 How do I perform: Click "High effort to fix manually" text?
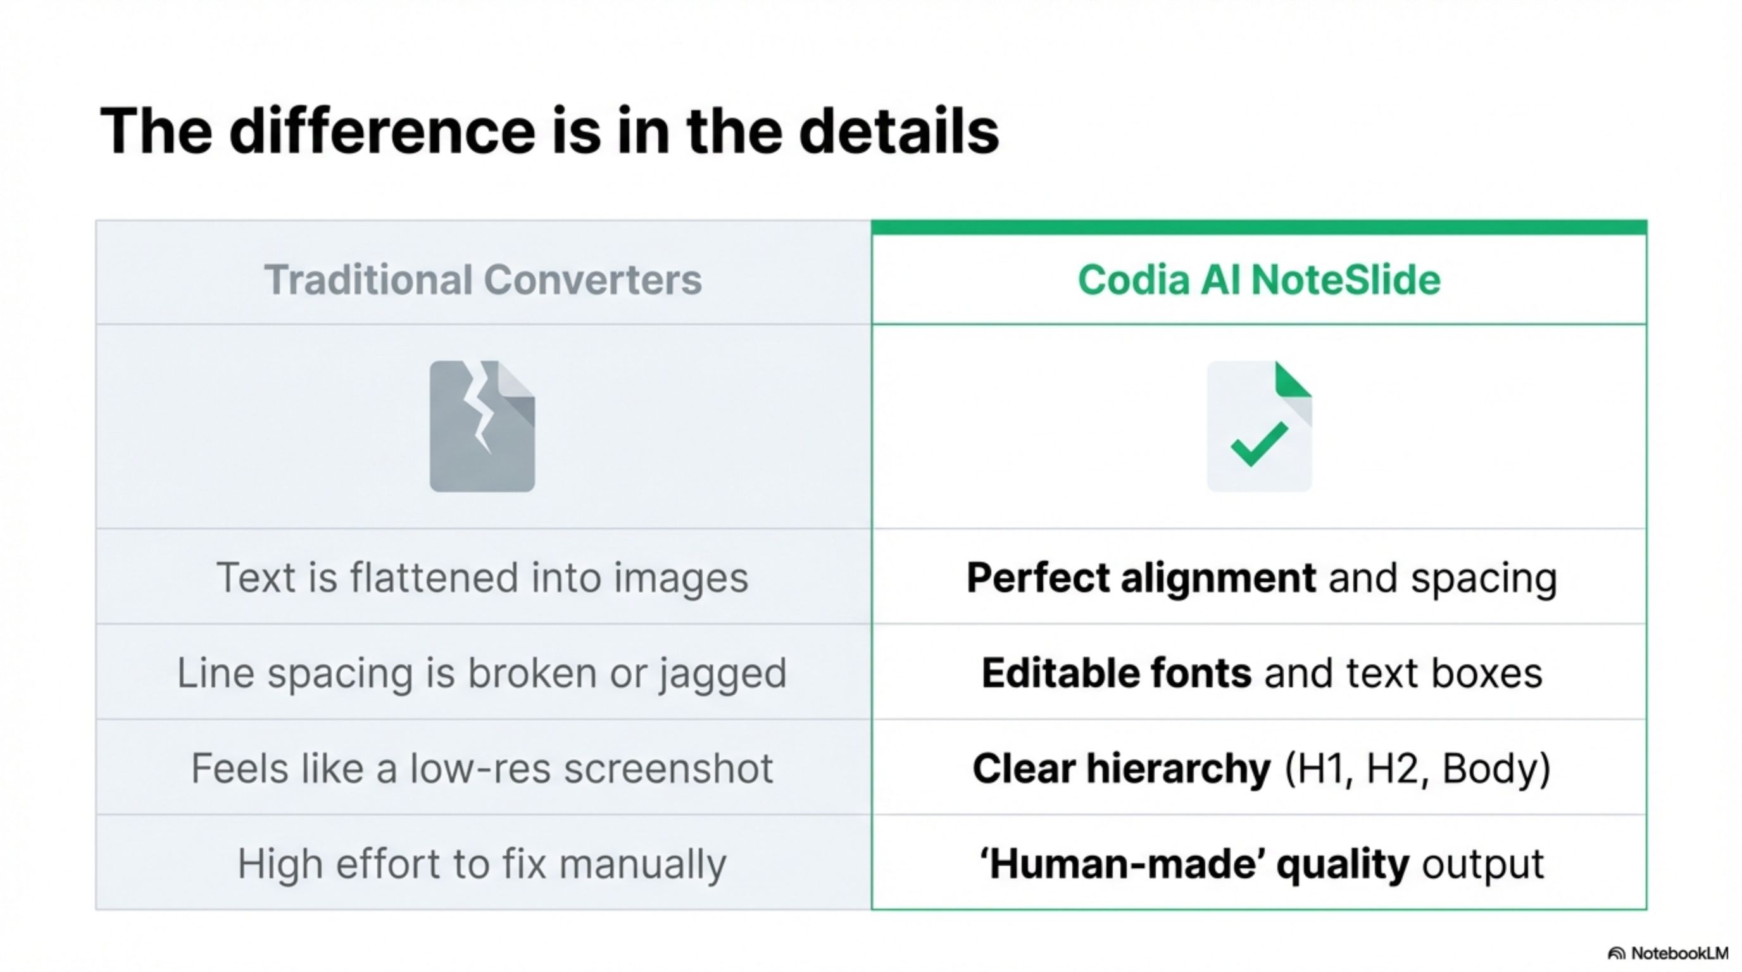coord(482,864)
